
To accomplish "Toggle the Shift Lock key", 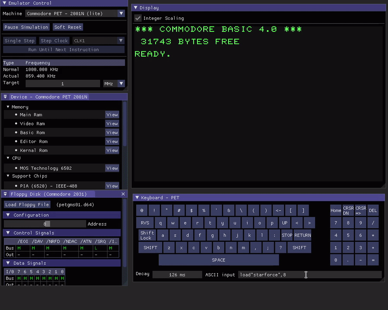I will coord(147,235).
